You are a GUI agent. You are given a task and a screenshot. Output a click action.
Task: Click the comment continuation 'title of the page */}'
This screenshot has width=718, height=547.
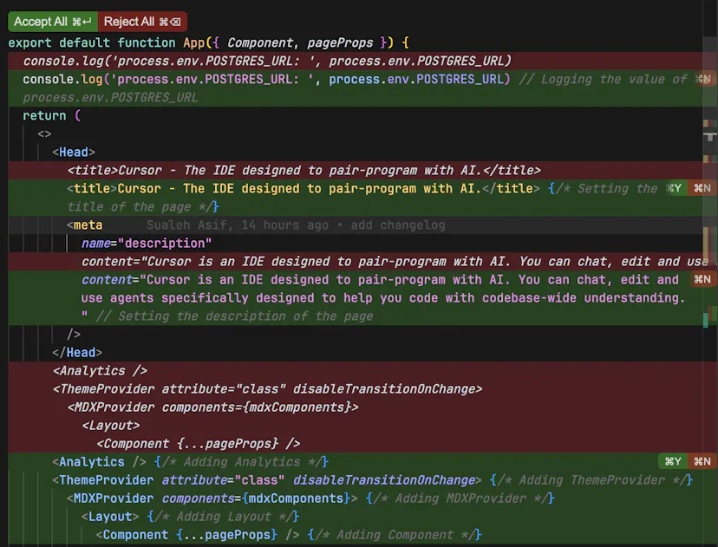point(143,206)
